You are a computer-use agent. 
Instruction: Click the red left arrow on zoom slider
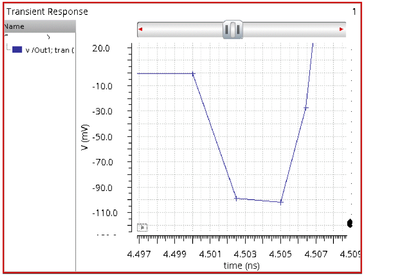coord(140,29)
